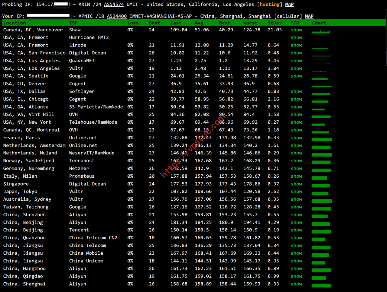Show MTR for Dallas Softlayer row
The height and width of the screenshot is (292, 387).
(x=296, y=91)
